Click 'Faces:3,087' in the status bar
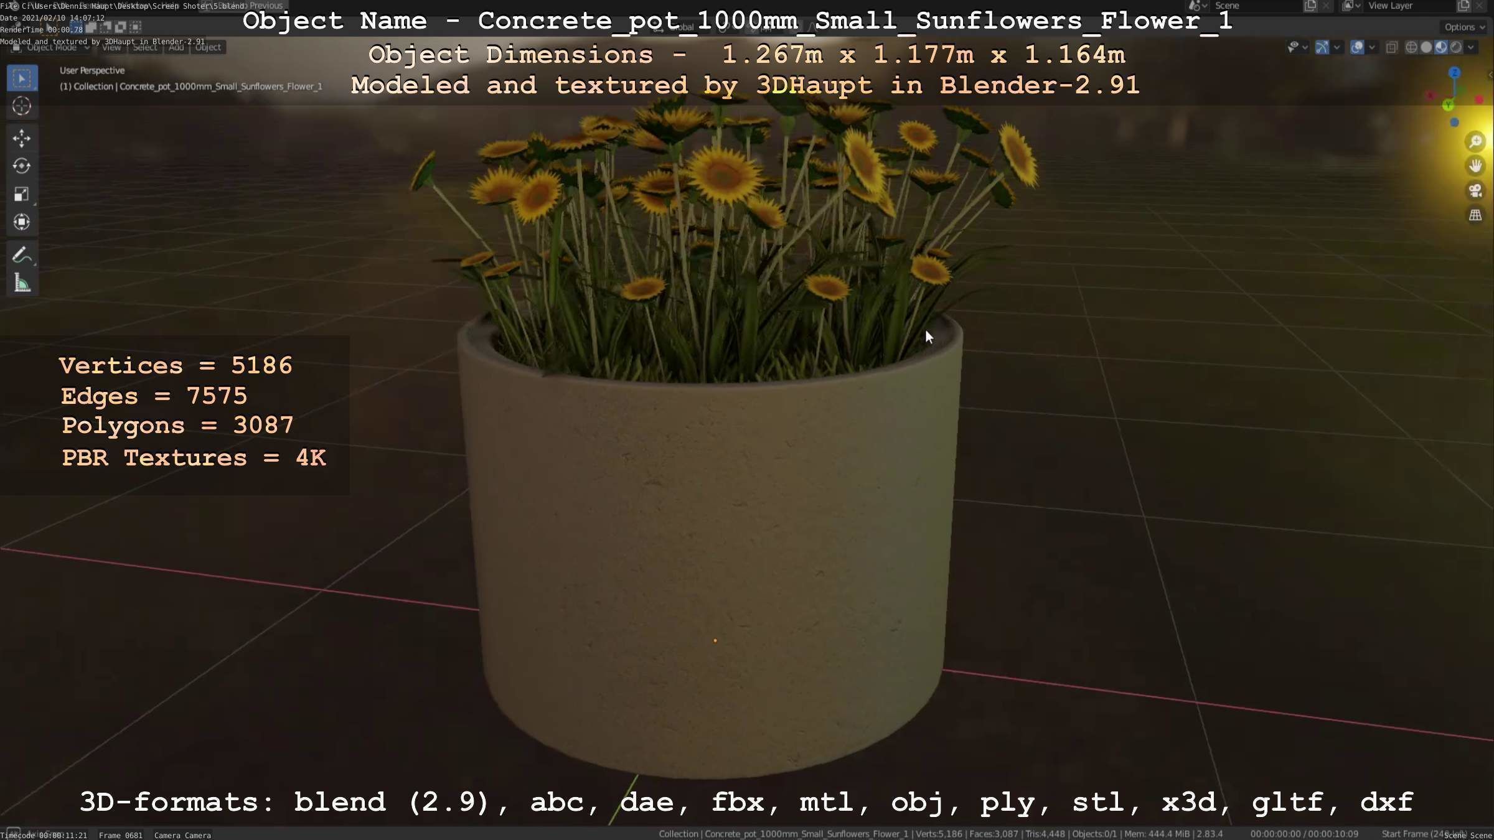The height and width of the screenshot is (840, 1494). [x=994, y=834]
